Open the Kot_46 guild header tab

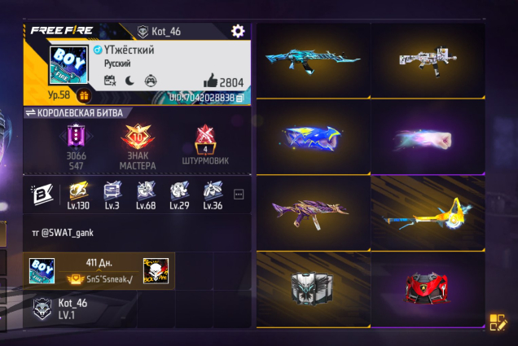[x=159, y=32]
